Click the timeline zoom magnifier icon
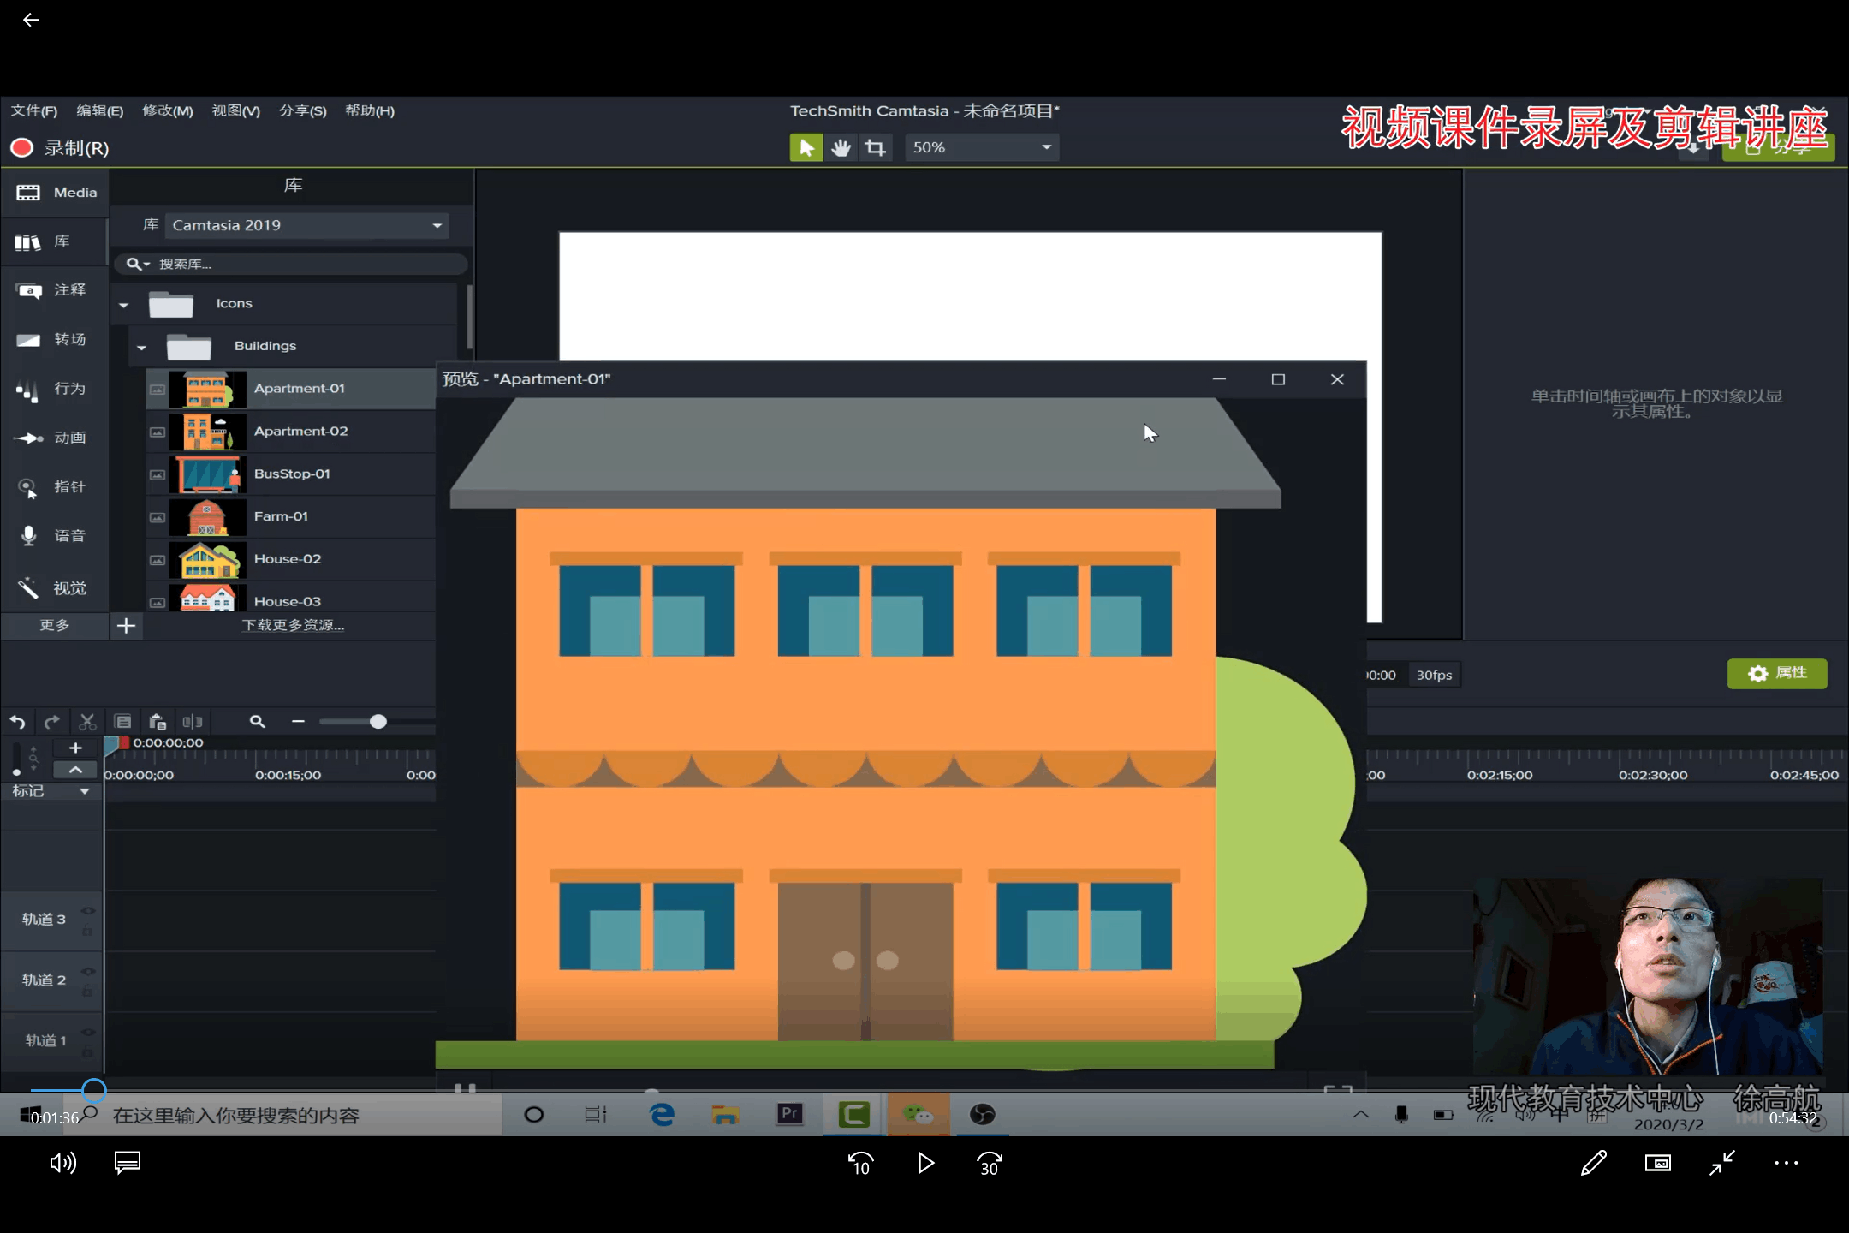Viewport: 1849px width, 1233px height. pyautogui.click(x=257, y=722)
